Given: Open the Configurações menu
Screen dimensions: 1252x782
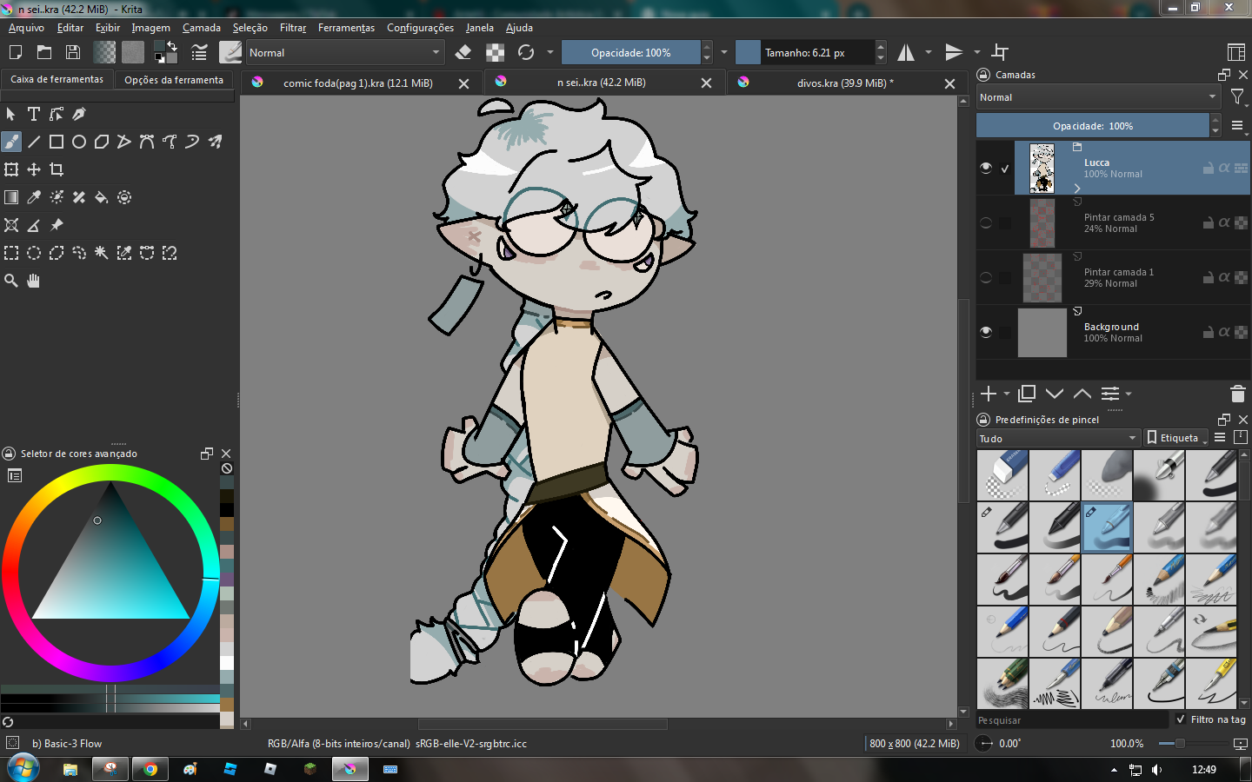Looking at the screenshot, I should pos(420,28).
